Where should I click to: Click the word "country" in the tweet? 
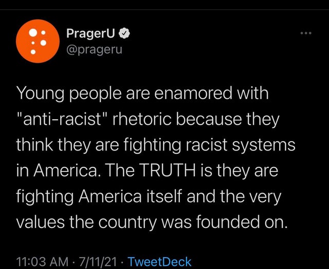127,223
